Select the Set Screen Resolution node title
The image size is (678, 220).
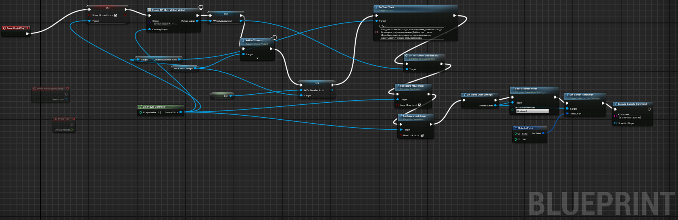click(581, 95)
